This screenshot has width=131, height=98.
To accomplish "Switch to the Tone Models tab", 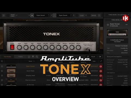I will point(7,57).
